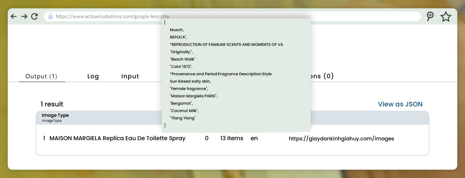Click the address bar URL field

[x=232, y=17]
